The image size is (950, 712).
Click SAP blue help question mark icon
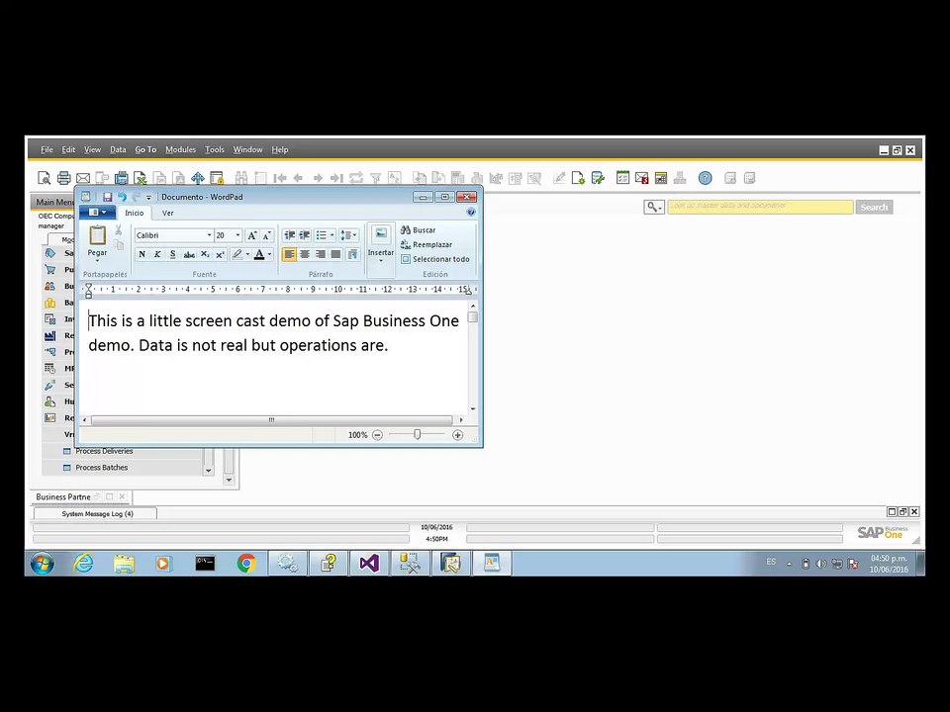(x=705, y=178)
